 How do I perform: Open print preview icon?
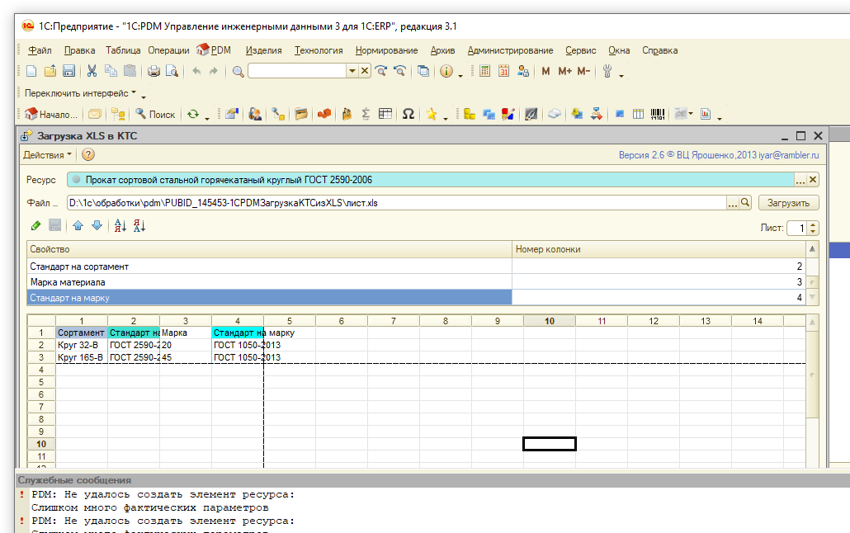click(x=172, y=71)
